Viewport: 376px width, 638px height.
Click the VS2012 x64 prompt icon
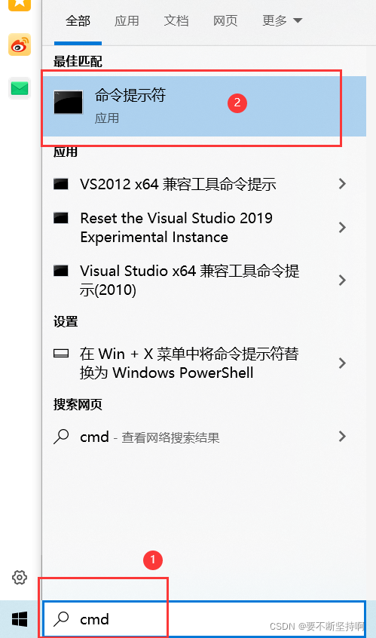pos(61,184)
